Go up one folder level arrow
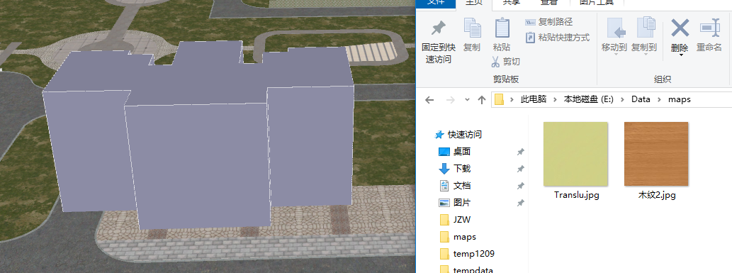This screenshot has width=732, height=273. point(482,99)
